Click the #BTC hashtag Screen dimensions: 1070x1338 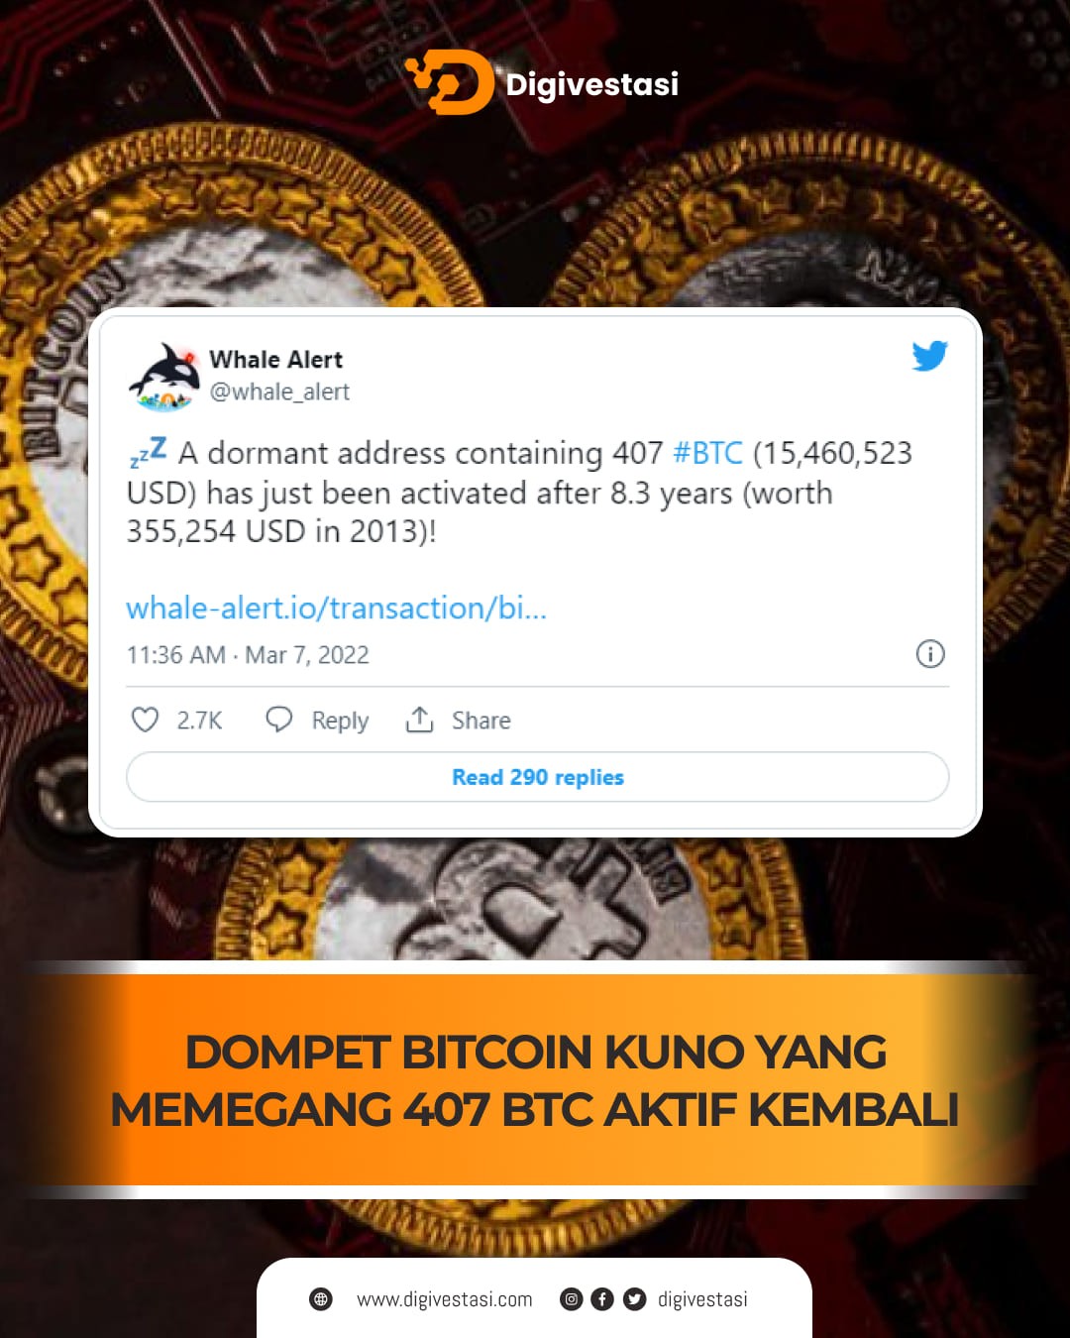[x=707, y=453]
